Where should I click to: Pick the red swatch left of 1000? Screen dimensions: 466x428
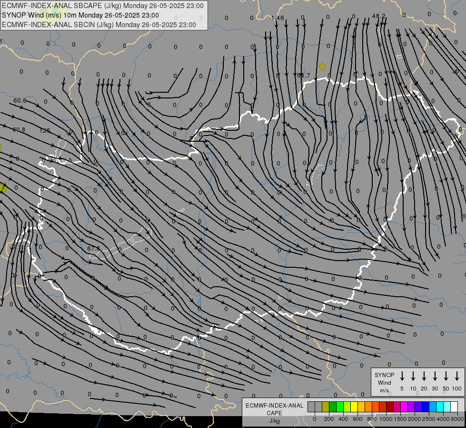click(x=383, y=407)
